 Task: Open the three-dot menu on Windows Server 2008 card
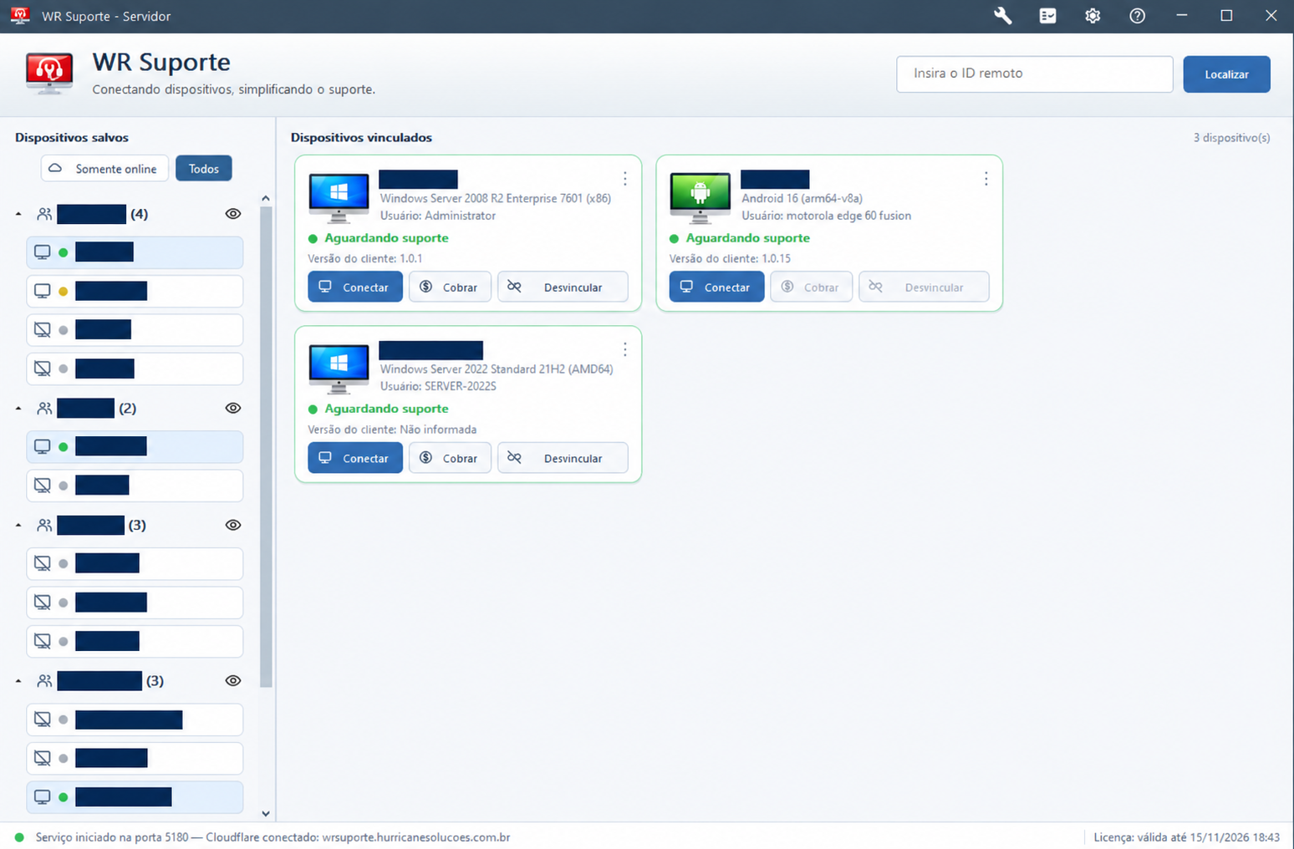point(624,179)
